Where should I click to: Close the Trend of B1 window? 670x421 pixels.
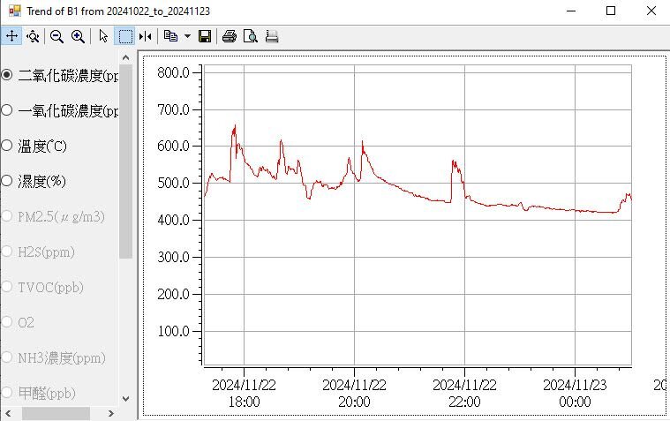[x=651, y=11]
